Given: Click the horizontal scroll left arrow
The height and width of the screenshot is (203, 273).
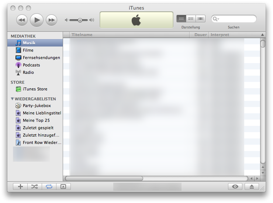Looking at the screenshot, I should pyautogui.click(x=251, y=178).
